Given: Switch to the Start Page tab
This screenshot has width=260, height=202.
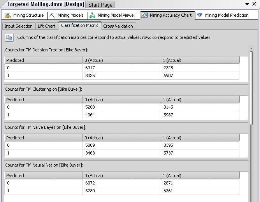Looking at the screenshot, I should pos(100,5).
